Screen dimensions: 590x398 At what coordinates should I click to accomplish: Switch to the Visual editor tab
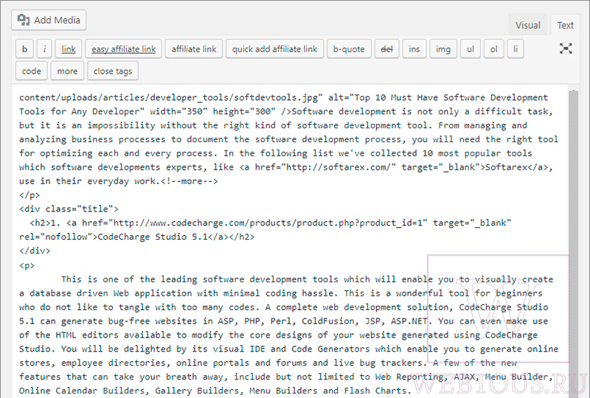tap(527, 25)
